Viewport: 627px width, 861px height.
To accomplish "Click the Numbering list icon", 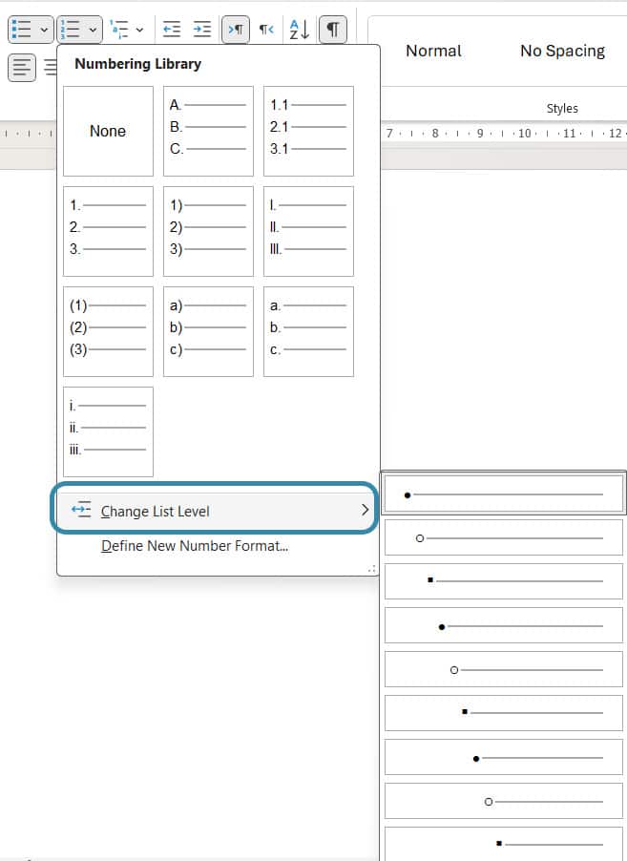I will click(70, 30).
